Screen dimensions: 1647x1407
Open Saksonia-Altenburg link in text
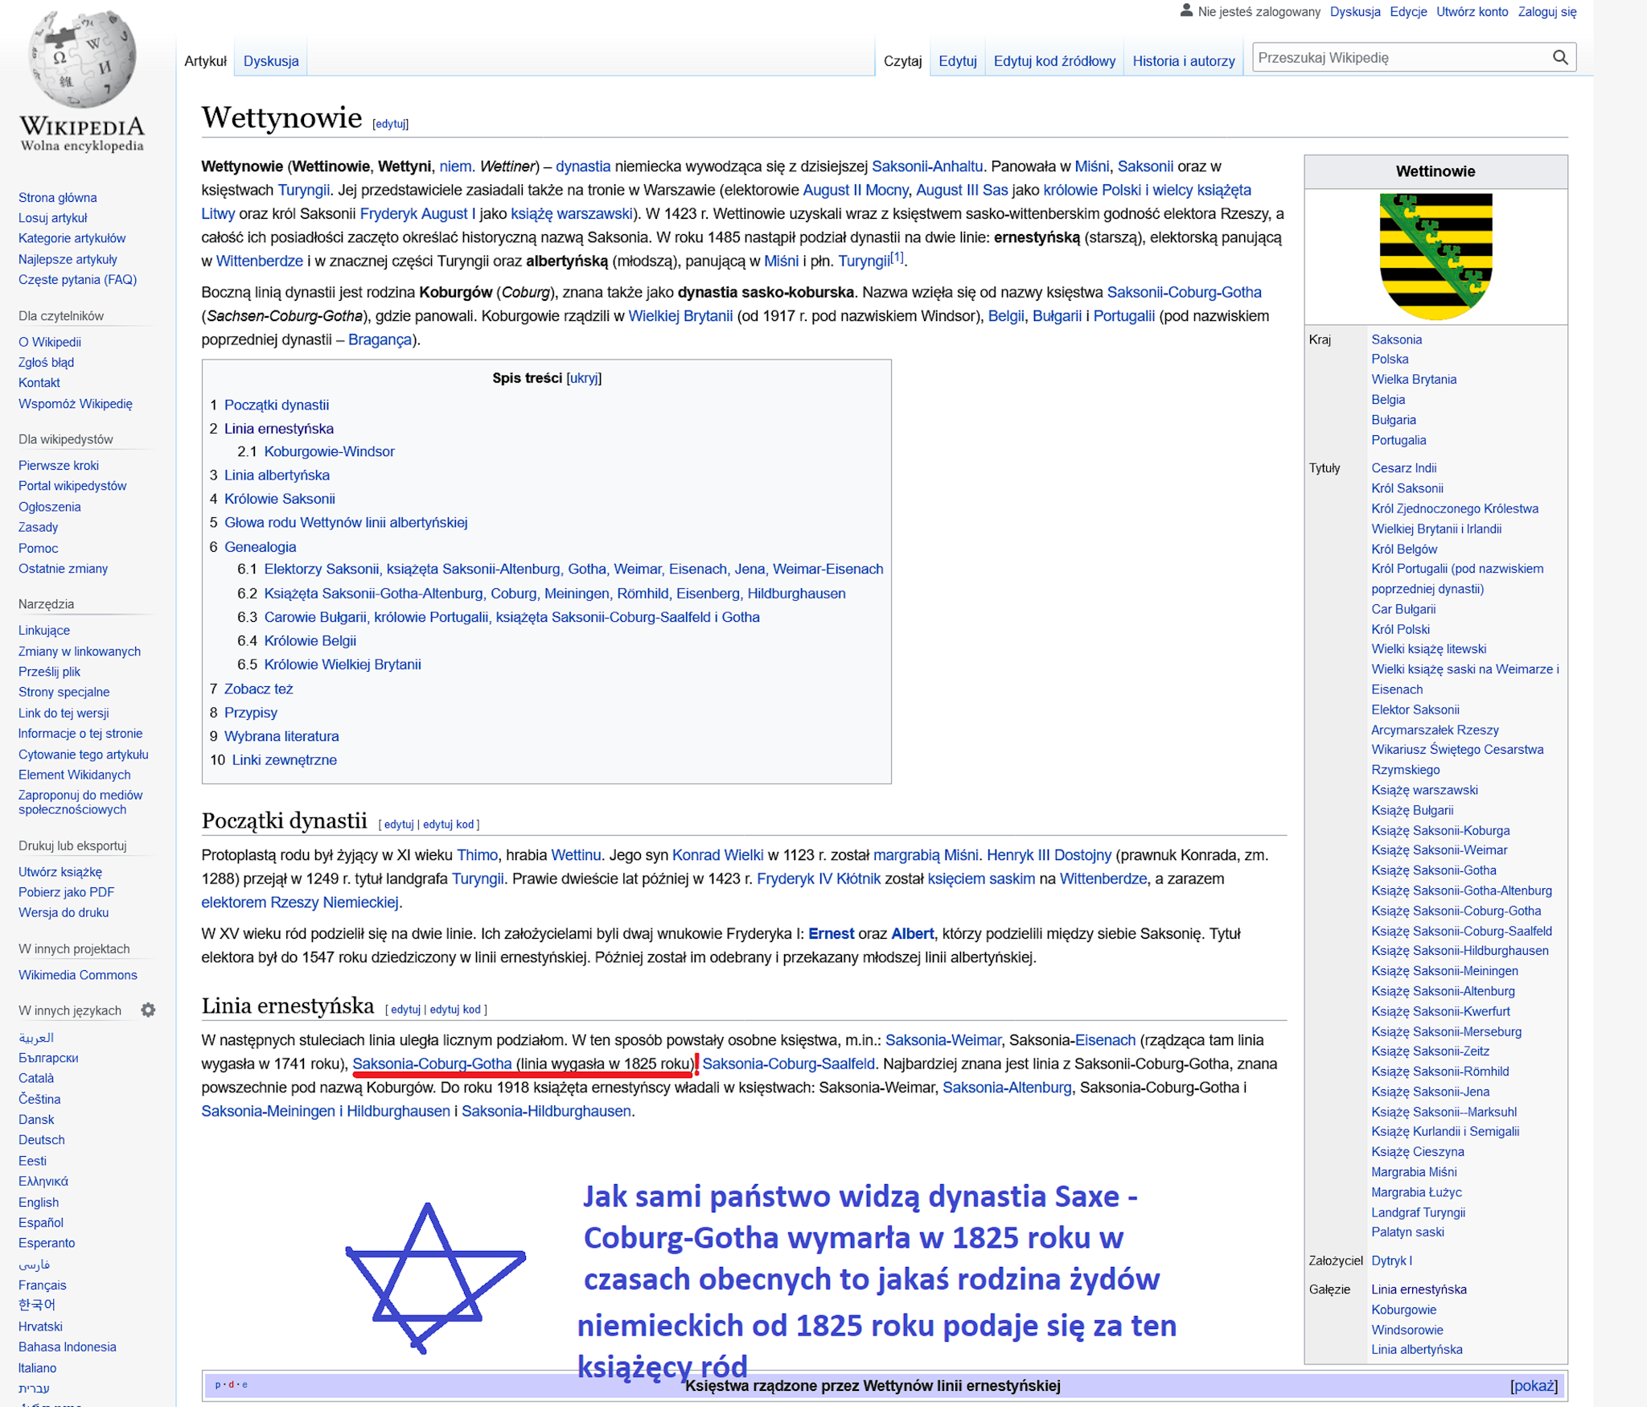[x=1007, y=1088]
